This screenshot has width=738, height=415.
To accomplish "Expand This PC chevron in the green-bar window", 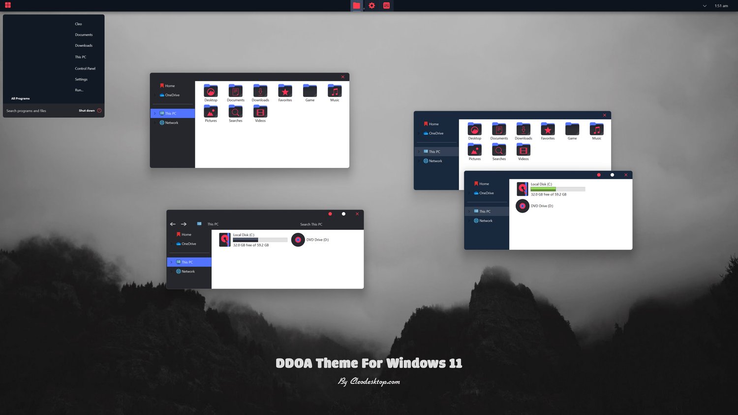I will pyautogui.click(x=469, y=212).
